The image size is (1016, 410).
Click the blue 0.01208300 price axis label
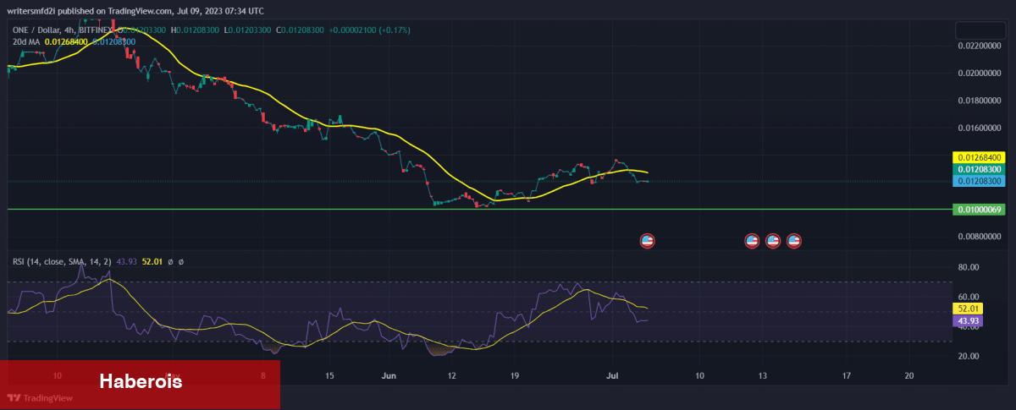980,181
